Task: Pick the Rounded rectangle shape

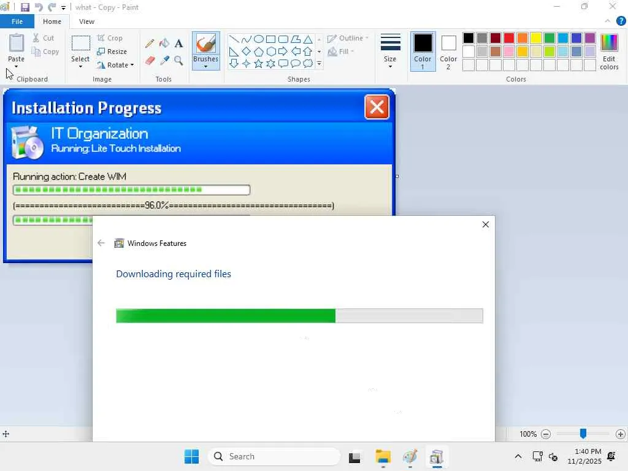Action: click(283, 39)
